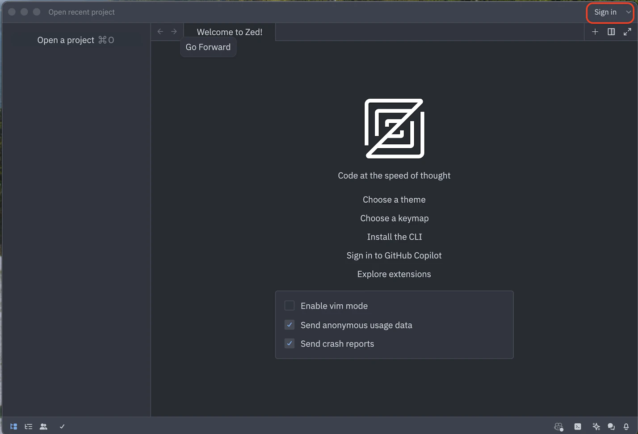Uncheck Send crash reports
Screen dimensions: 638x434
pos(290,344)
